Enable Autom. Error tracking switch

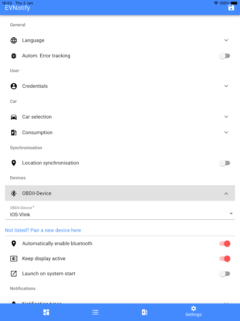pyautogui.click(x=225, y=56)
